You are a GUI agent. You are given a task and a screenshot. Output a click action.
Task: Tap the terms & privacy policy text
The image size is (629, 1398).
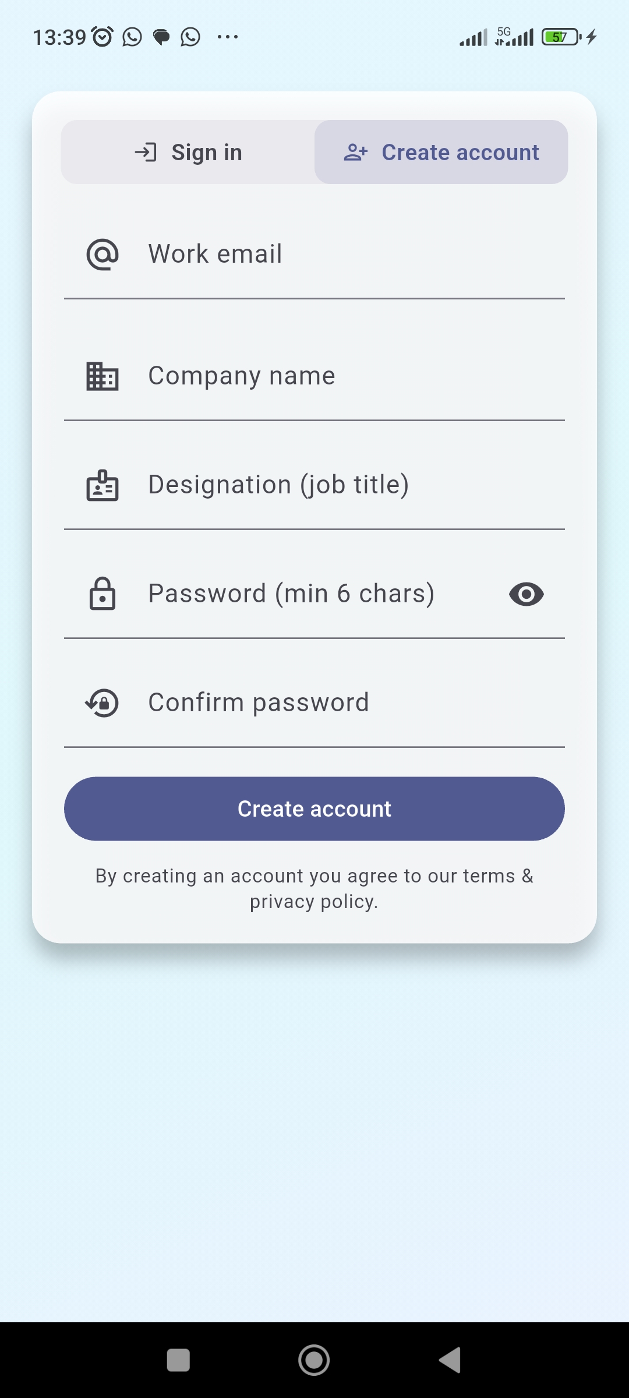point(314,889)
